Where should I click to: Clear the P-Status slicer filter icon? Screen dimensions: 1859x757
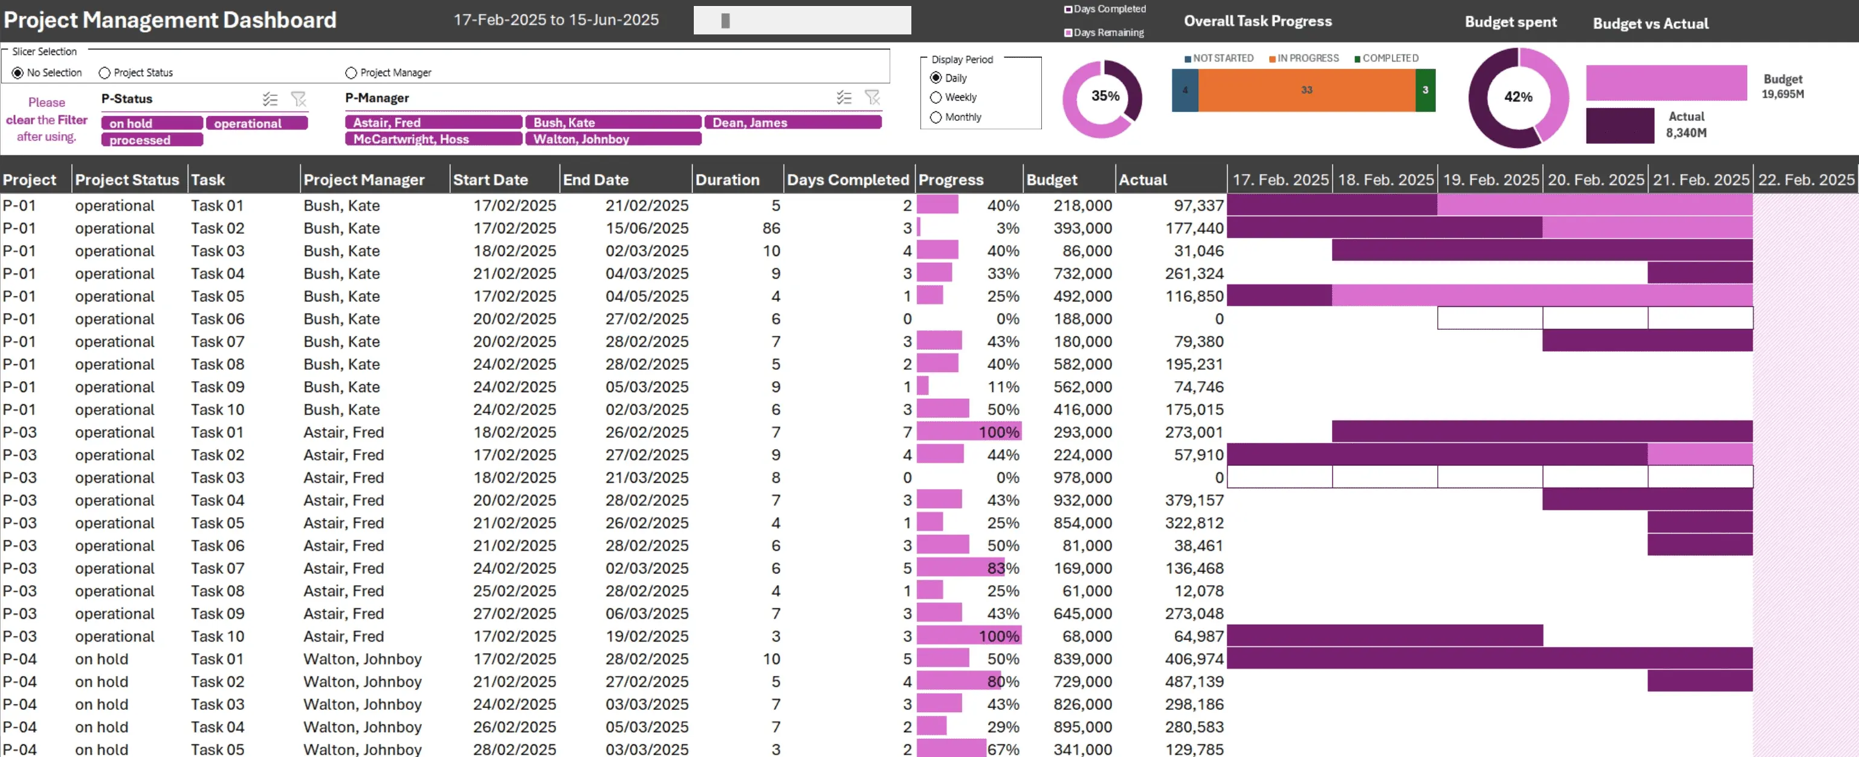click(300, 99)
